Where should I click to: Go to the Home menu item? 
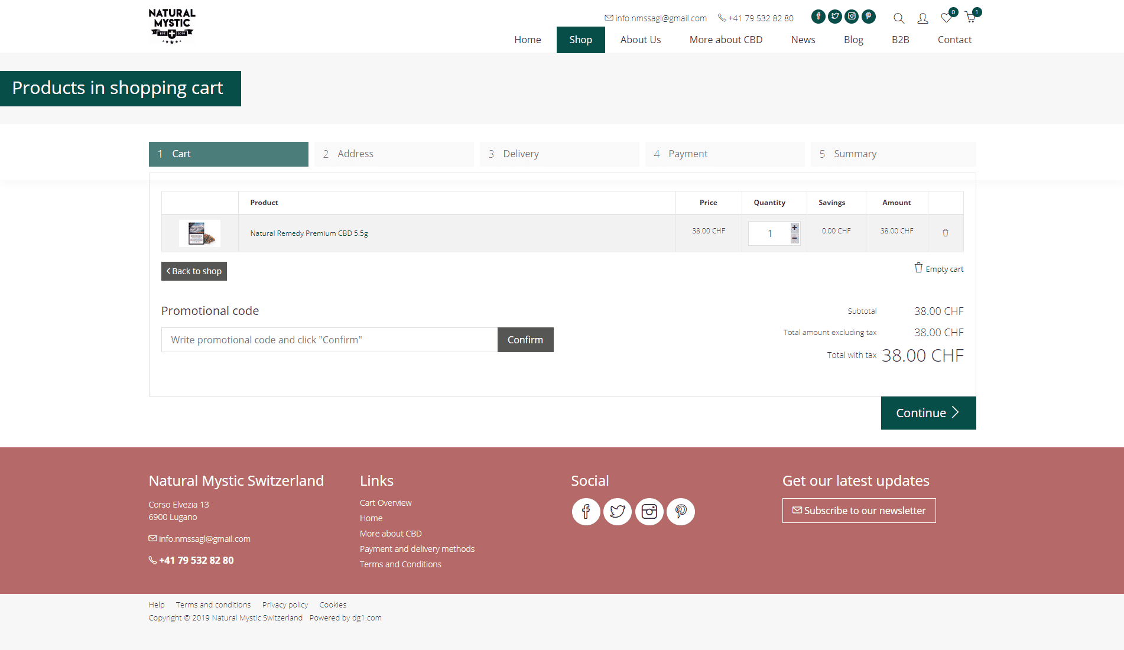point(528,40)
